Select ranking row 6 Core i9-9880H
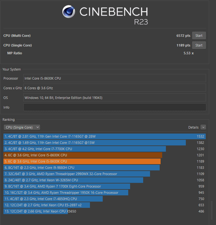 (x=105, y=168)
